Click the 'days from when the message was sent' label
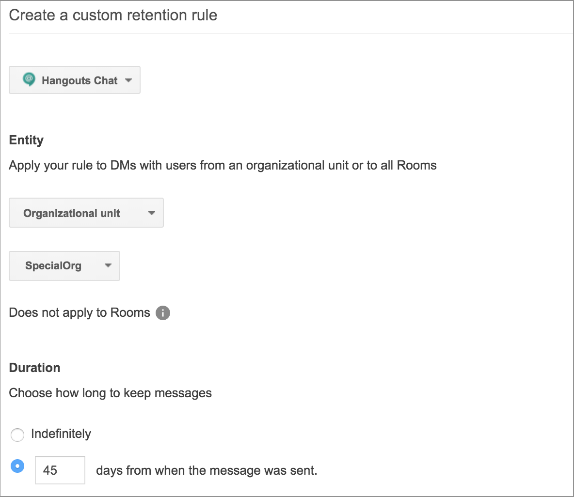 coord(207,470)
